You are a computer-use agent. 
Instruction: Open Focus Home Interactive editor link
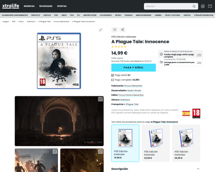(x=131, y=95)
